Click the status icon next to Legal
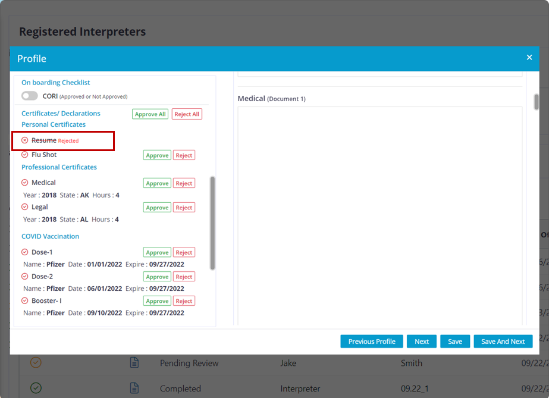The width and height of the screenshot is (549, 398). tap(25, 207)
